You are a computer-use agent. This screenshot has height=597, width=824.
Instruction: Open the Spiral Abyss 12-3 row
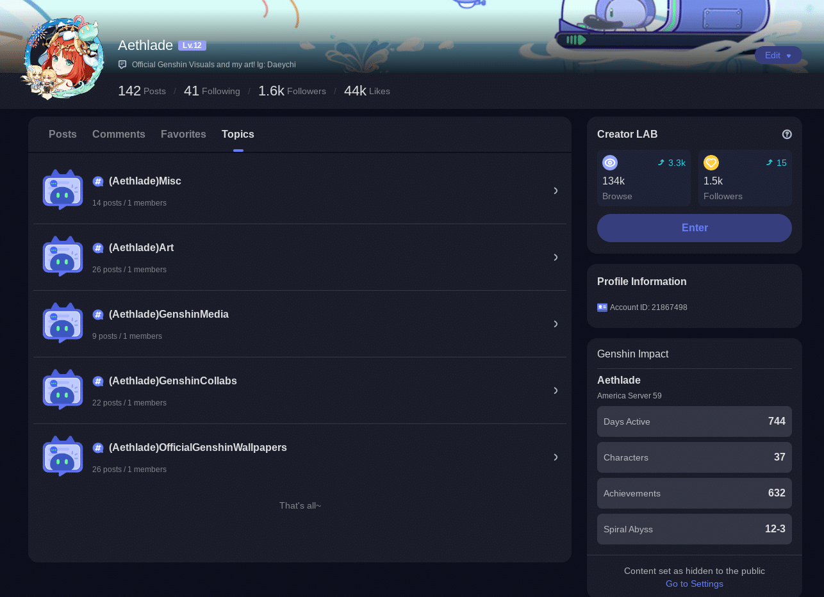coord(695,529)
